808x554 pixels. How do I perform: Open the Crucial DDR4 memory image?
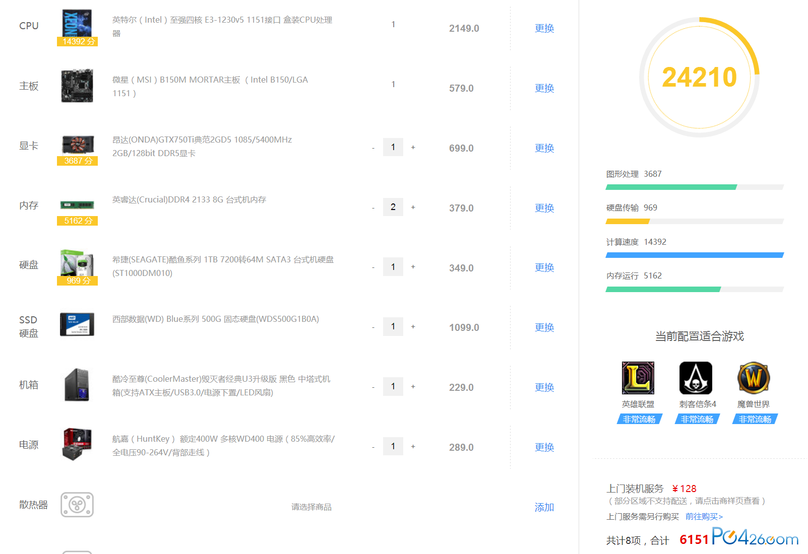point(77,205)
